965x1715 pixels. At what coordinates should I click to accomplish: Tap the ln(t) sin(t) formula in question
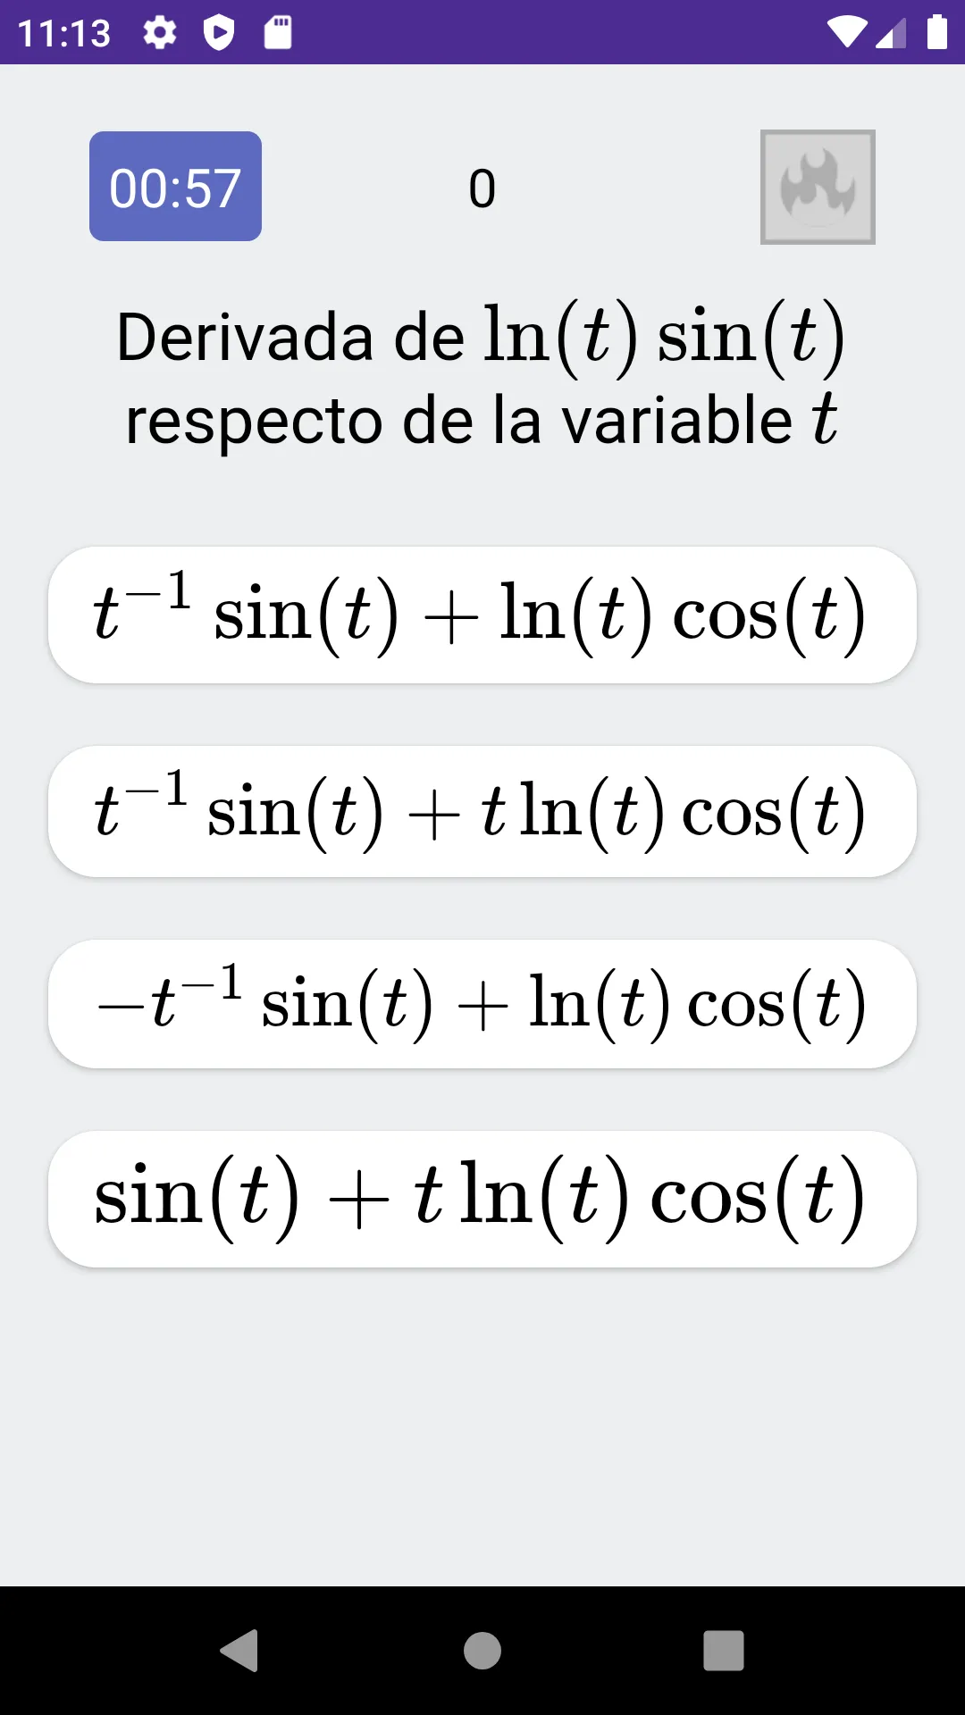[x=664, y=338]
